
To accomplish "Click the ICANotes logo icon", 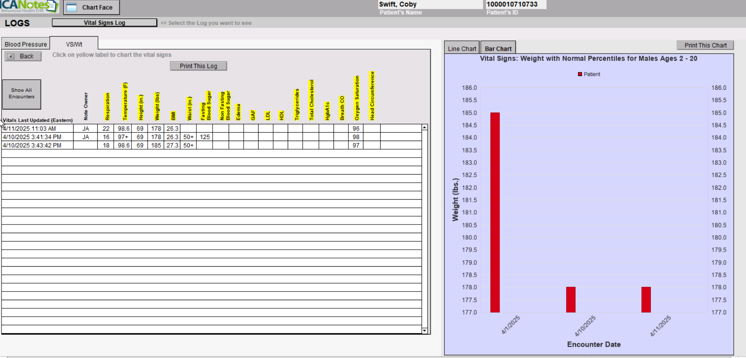I will (x=29, y=6).
